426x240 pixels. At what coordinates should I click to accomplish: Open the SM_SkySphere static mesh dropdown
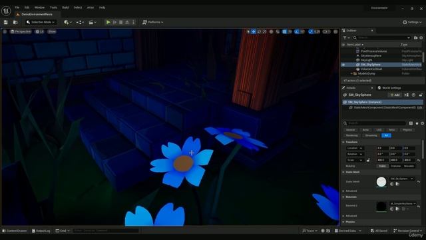[x=401, y=179]
